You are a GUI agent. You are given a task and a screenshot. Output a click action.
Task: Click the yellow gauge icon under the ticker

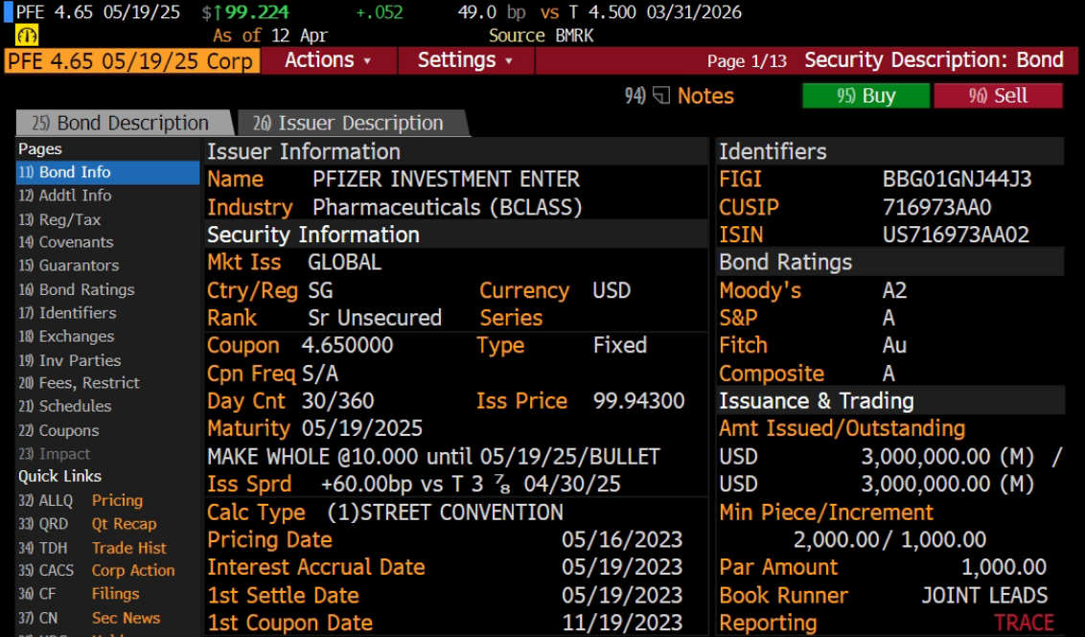click(x=27, y=35)
